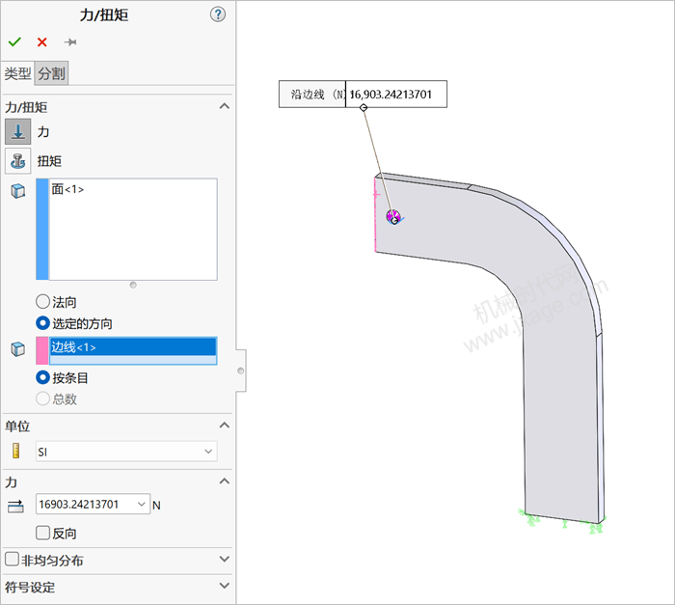The height and width of the screenshot is (605, 675).
Task: Collapse the 力 (Force) value section
Action: click(225, 481)
